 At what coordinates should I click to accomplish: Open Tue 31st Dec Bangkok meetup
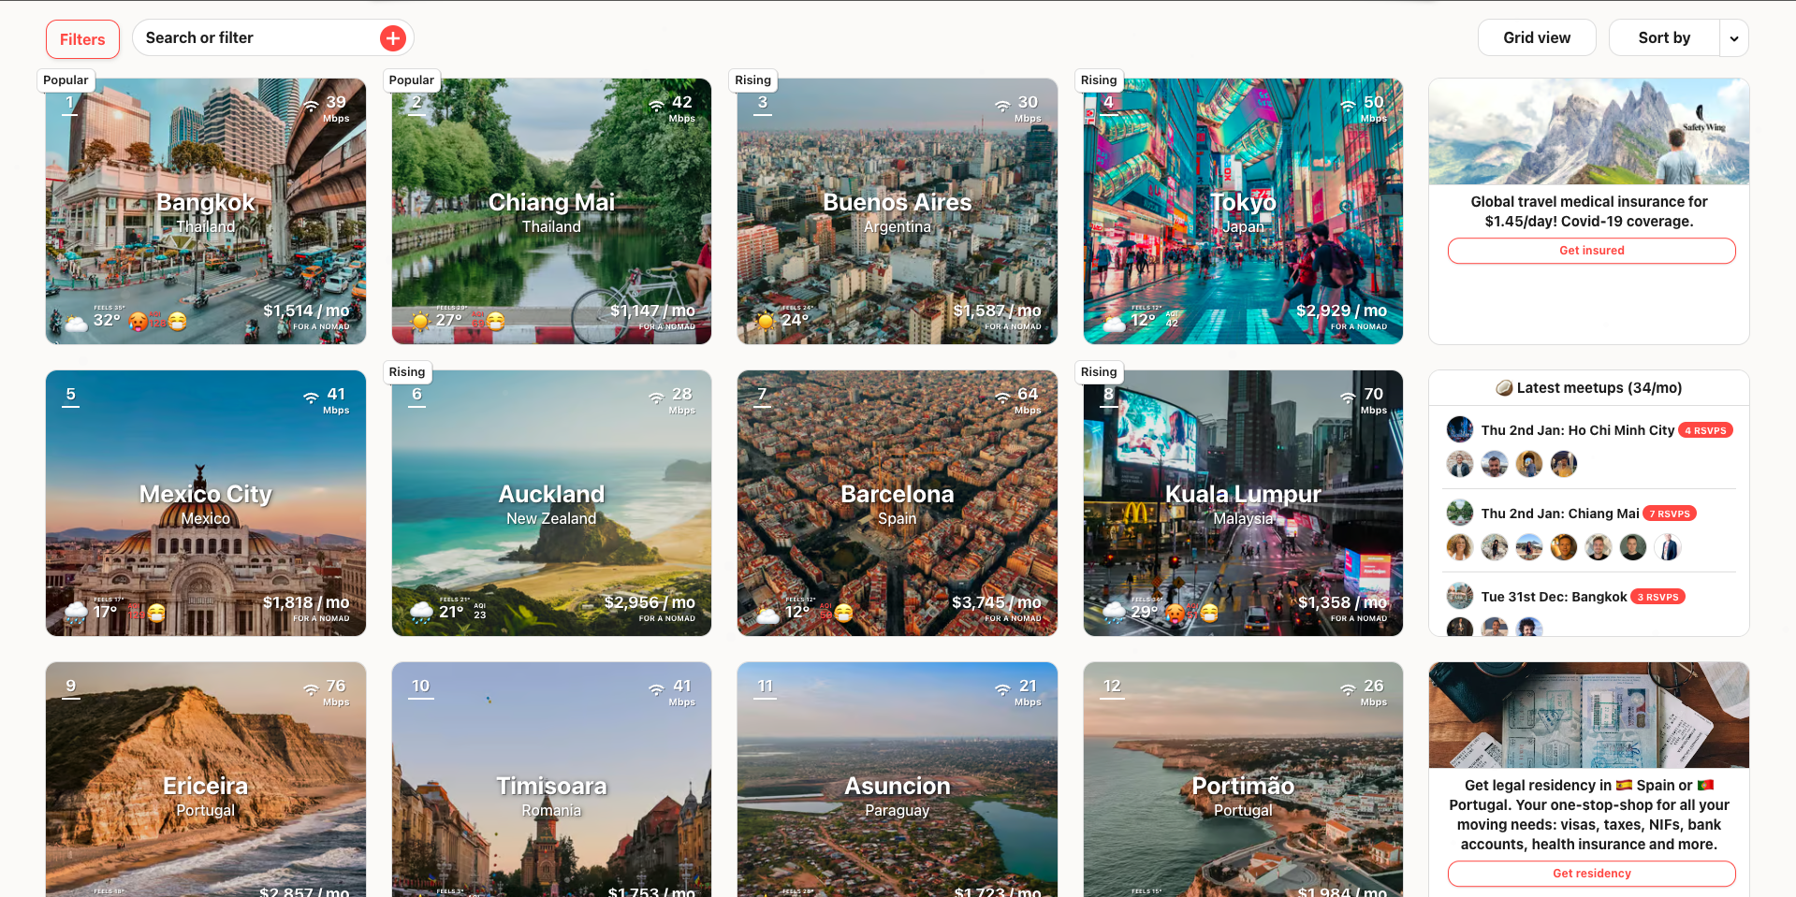click(x=1554, y=597)
